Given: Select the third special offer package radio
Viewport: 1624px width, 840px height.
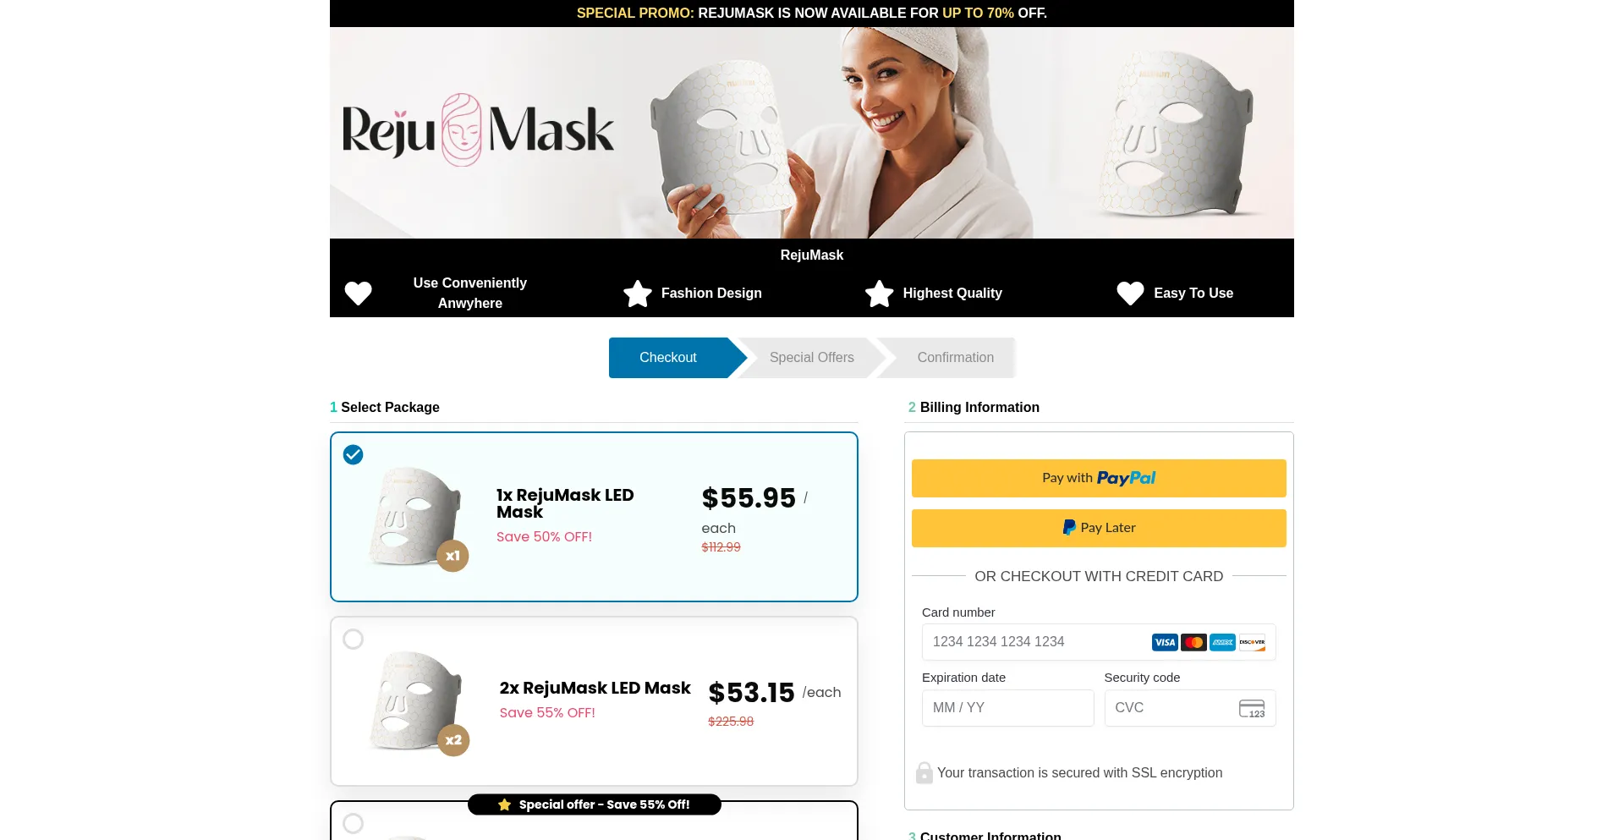Looking at the screenshot, I should pos(354,823).
